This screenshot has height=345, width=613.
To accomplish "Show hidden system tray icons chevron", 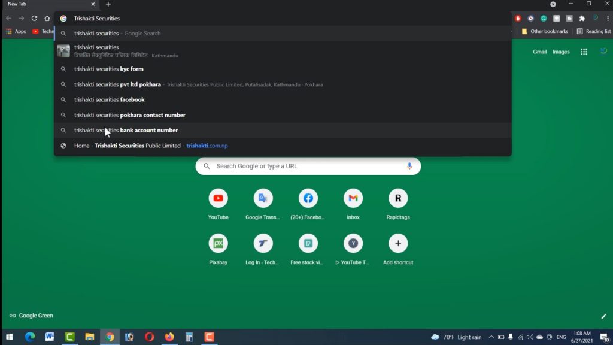I will pyautogui.click(x=491, y=337).
